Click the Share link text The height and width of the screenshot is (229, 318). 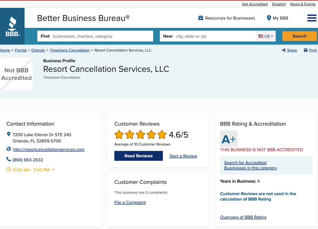tap(292, 50)
